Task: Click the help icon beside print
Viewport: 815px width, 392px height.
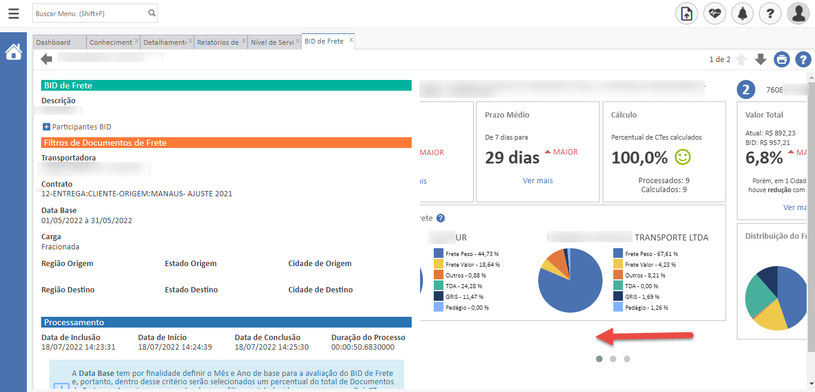Action: 803,59
